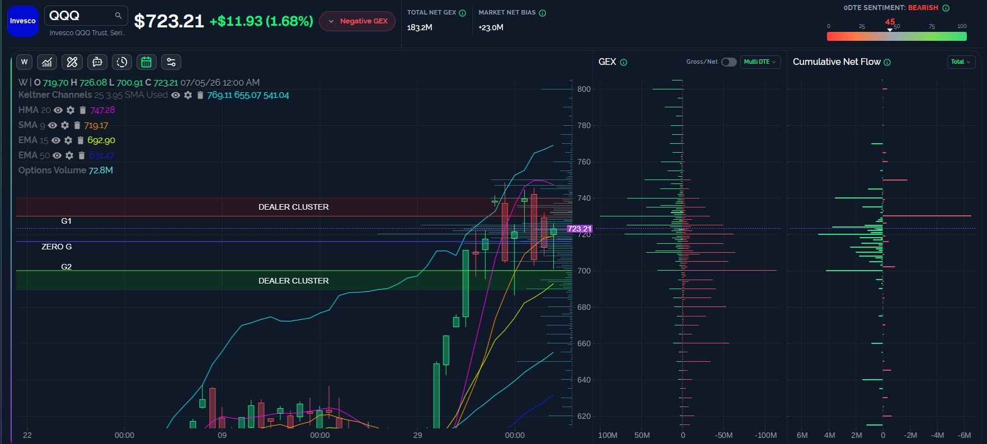Click the +23.0M Market Net Bias value
The image size is (987, 444).
point(491,27)
